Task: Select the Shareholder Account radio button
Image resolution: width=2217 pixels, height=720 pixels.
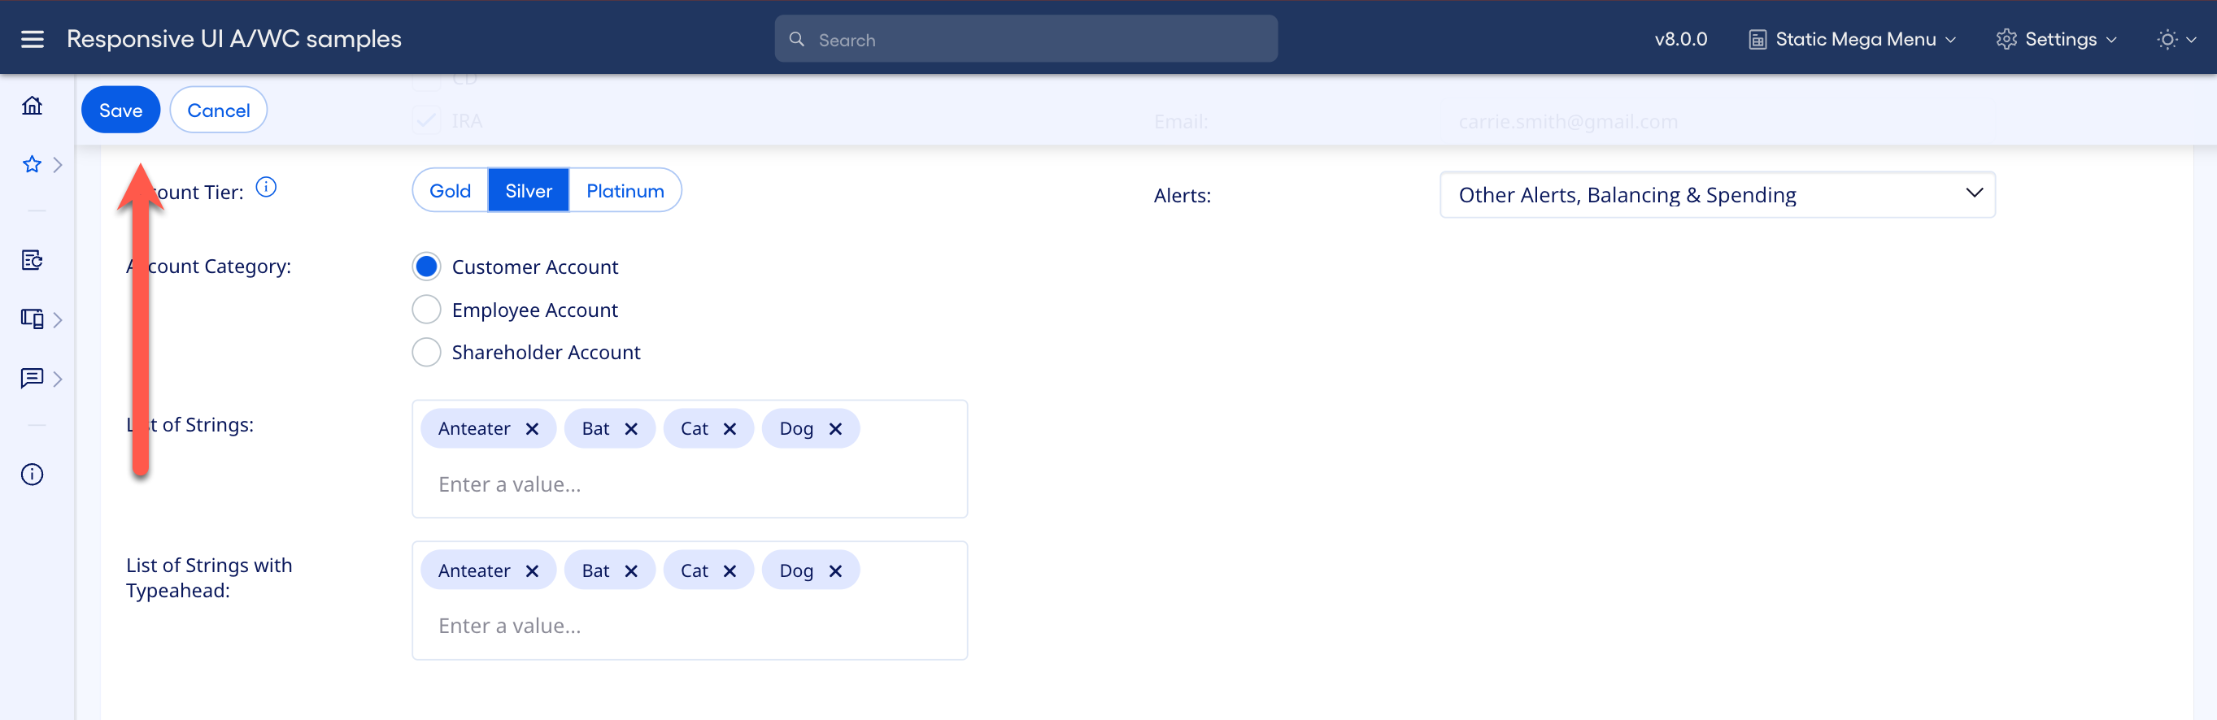Action: coord(426,351)
